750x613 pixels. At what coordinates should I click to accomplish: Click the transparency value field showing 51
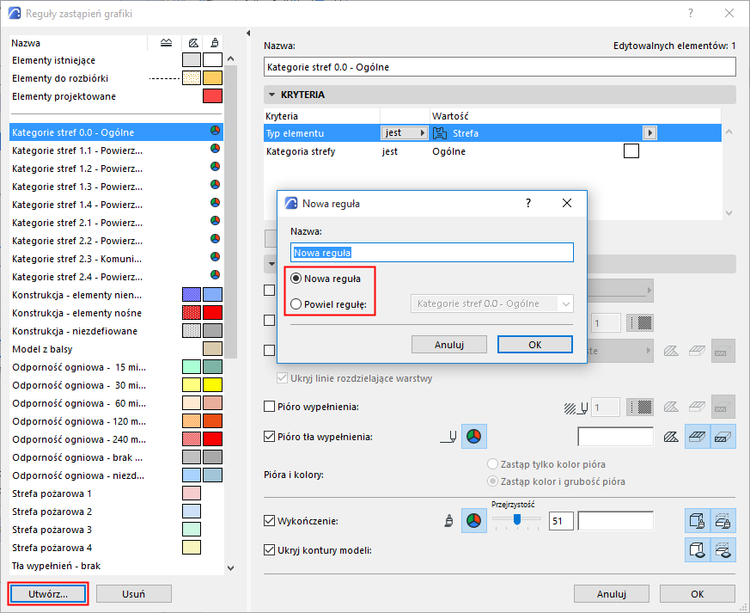(561, 521)
